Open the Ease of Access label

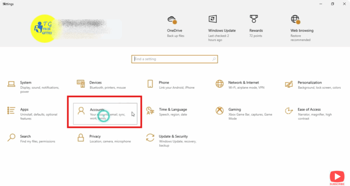tap(309, 109)
